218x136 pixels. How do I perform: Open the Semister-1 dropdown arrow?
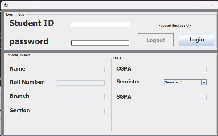204,82
